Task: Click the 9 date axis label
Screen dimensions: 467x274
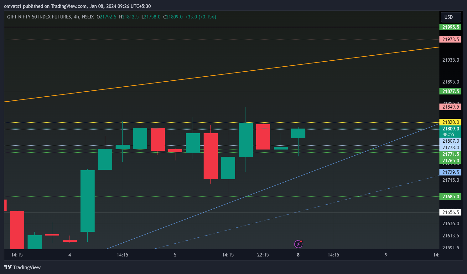Action: coord(386,255)
